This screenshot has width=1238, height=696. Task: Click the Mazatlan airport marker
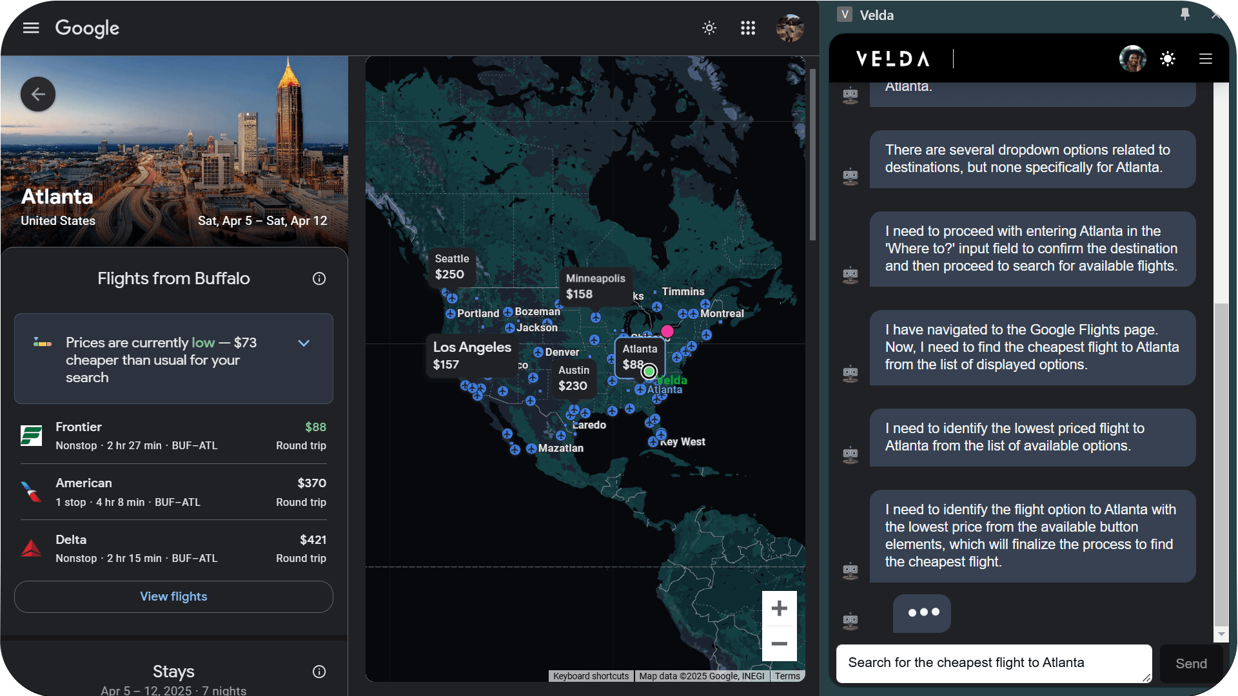point(531,449)
